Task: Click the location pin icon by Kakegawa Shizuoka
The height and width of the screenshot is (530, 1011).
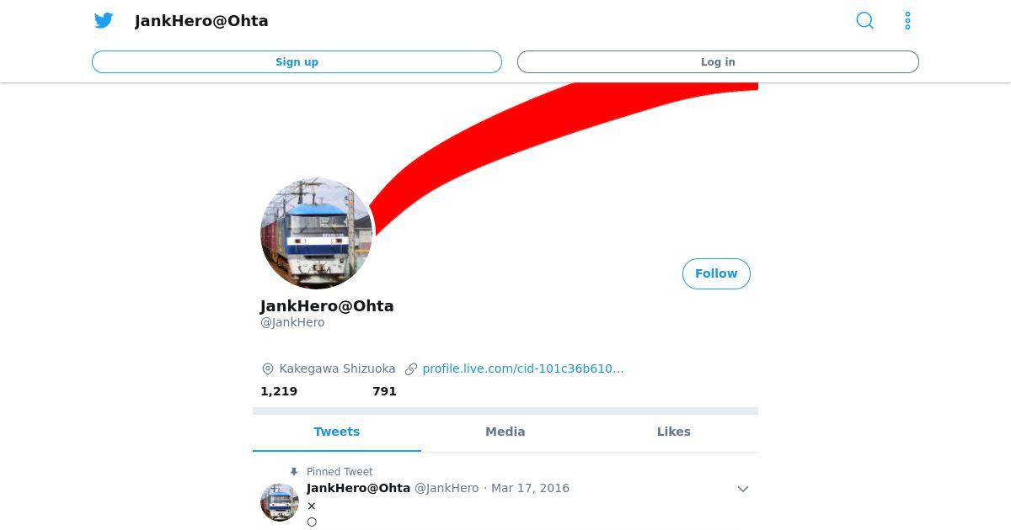Action: (x=268, y=368)
